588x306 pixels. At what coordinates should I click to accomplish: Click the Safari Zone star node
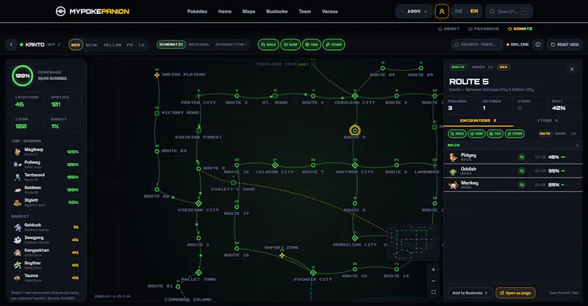pyautogui.click(x=282, y=255)
